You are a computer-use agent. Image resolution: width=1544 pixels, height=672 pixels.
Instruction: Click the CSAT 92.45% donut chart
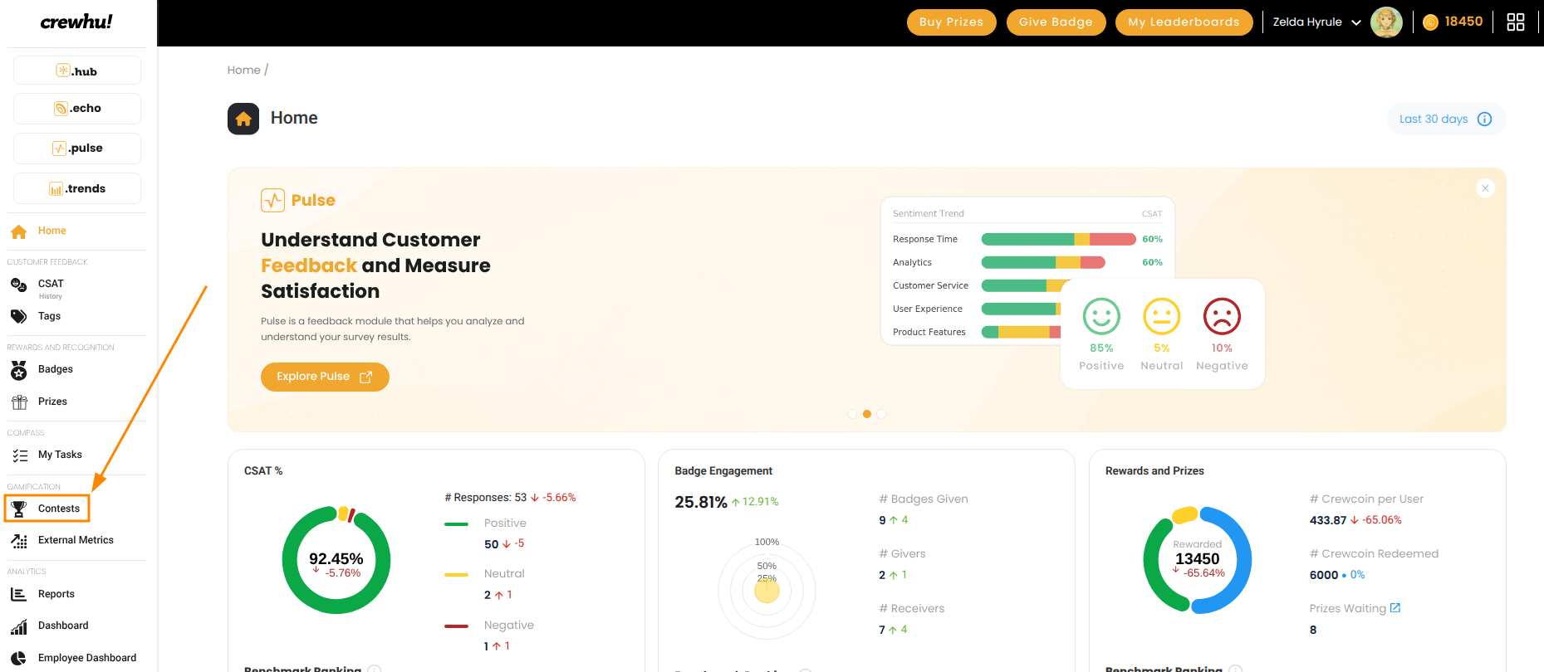point(336,560)
